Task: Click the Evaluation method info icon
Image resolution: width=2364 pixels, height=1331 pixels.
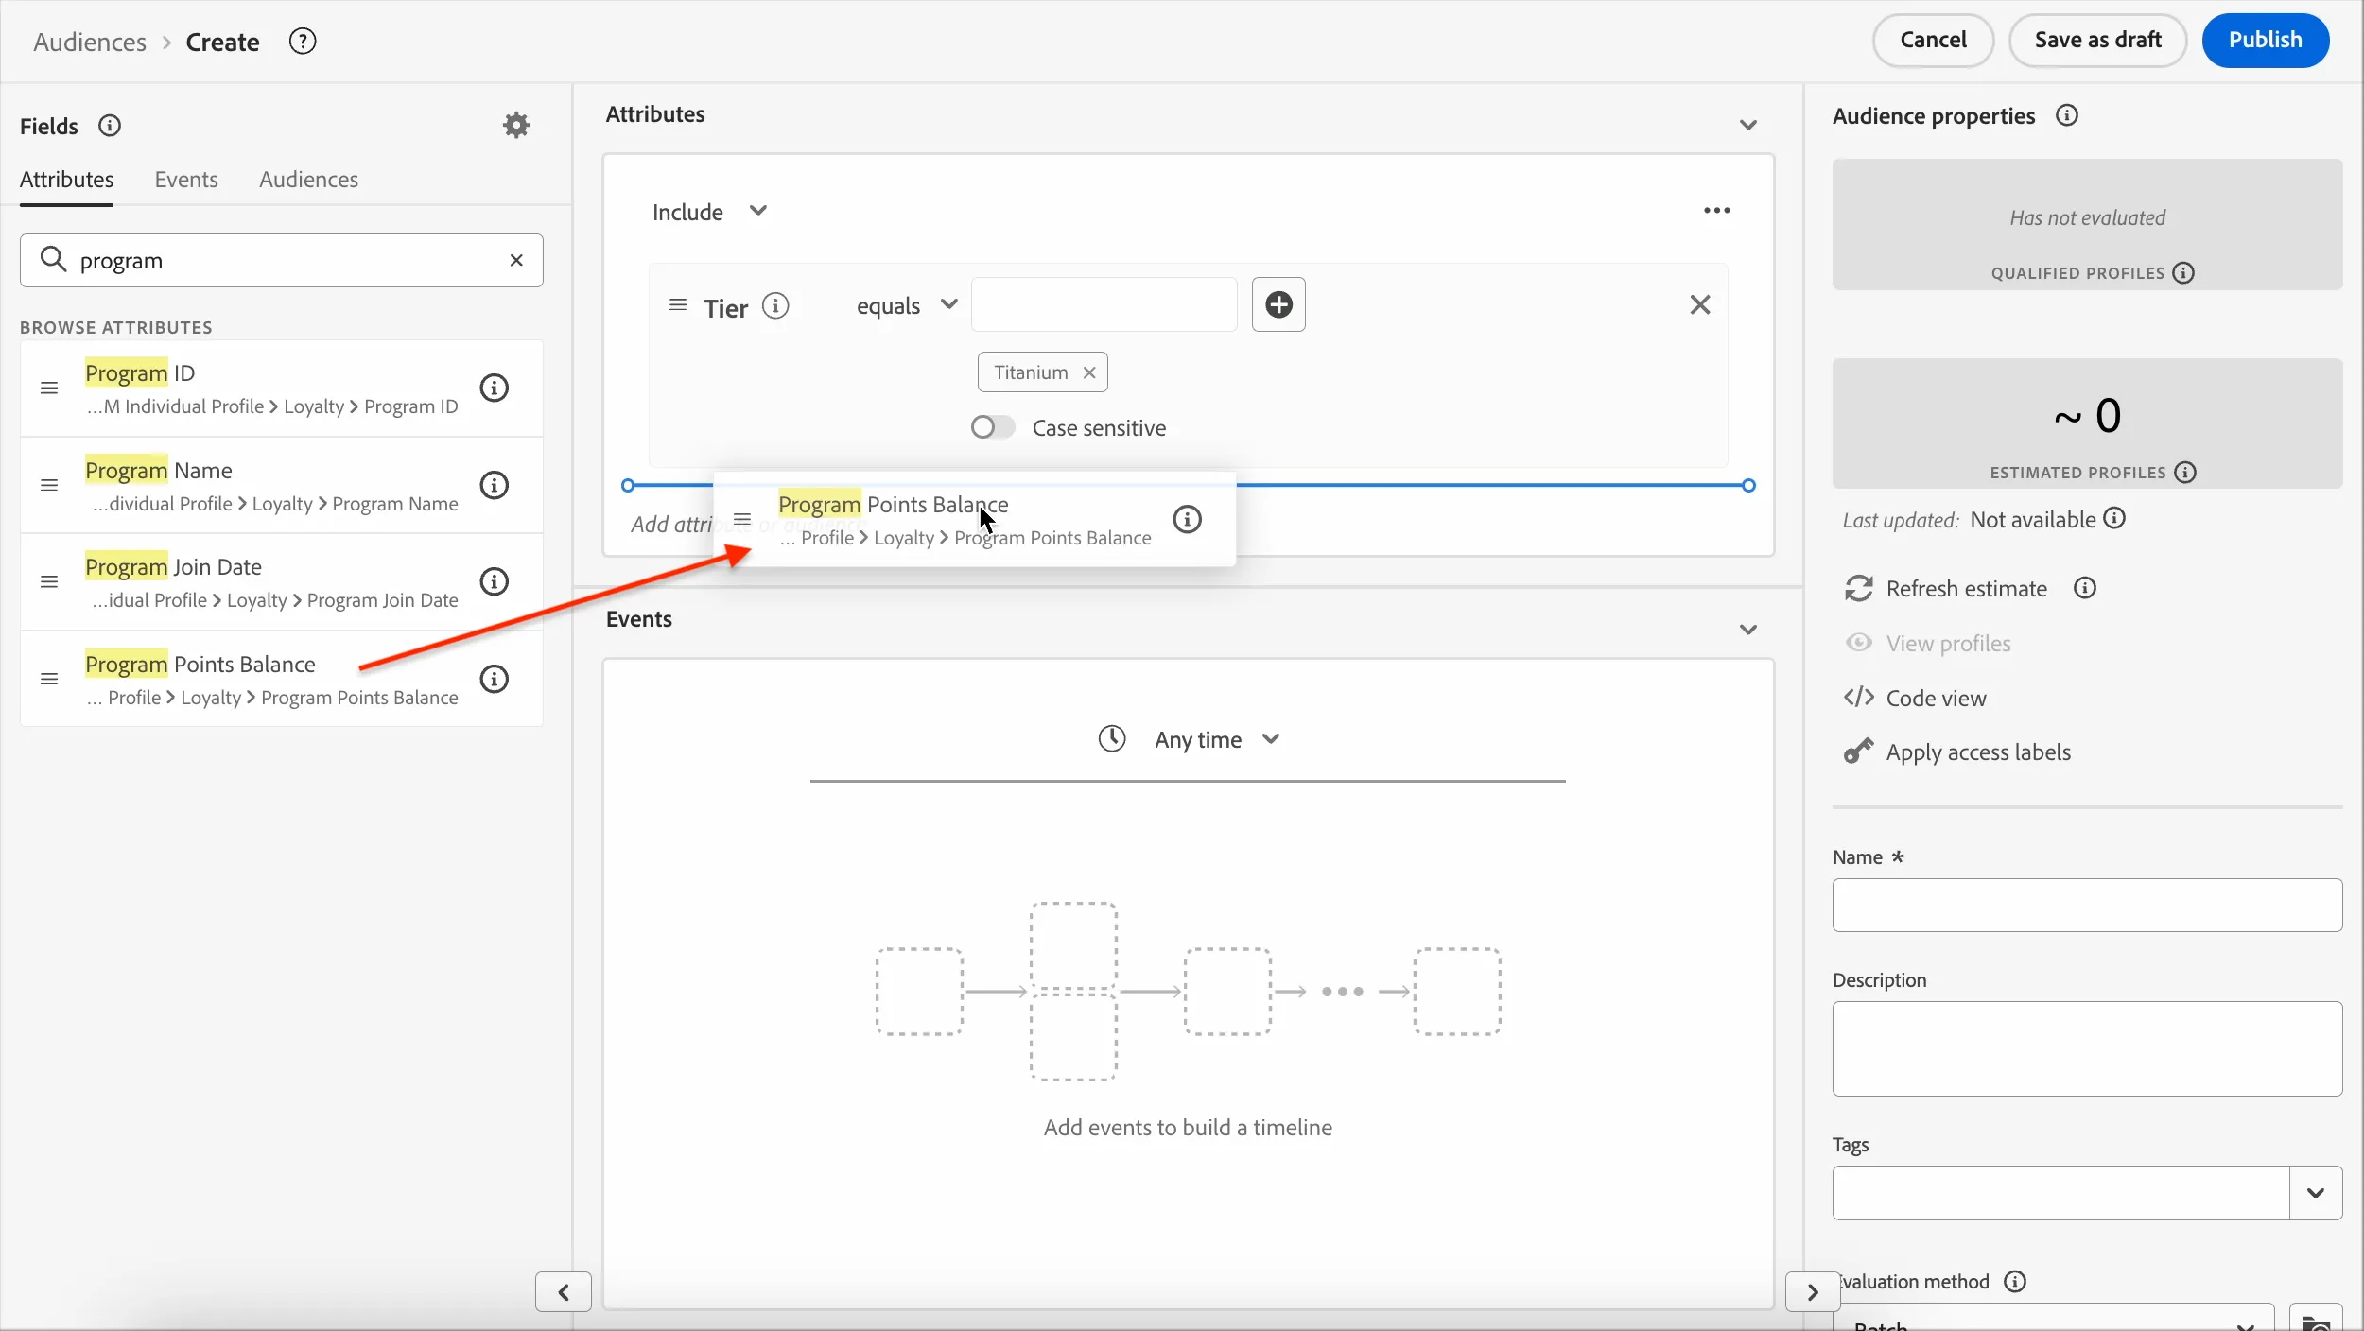Action: click(2015, 1282)
